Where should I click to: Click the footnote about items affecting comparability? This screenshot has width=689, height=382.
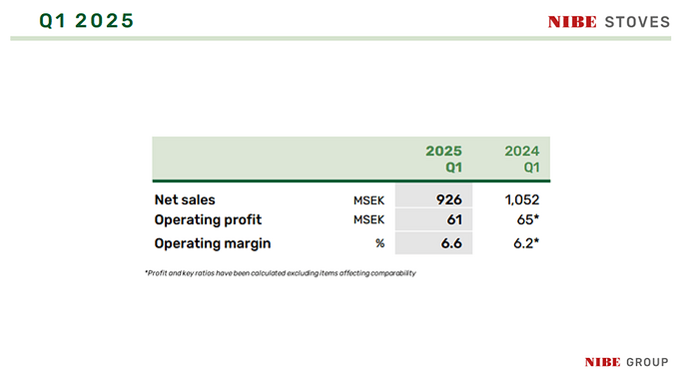(x=281, y=273)
